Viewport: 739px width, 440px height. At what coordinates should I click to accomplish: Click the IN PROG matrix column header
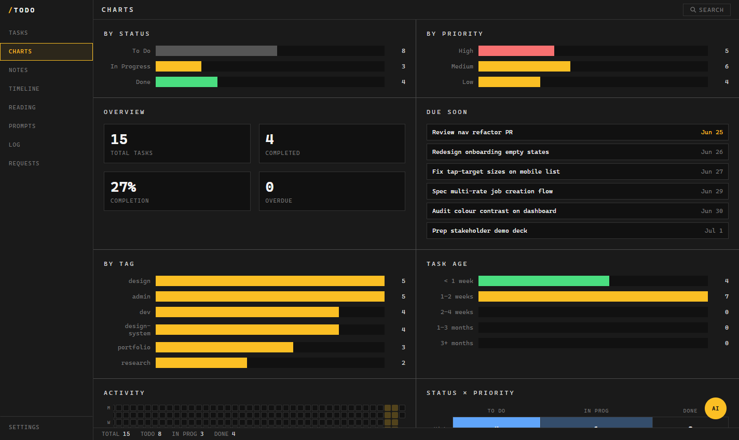(596, 411)
